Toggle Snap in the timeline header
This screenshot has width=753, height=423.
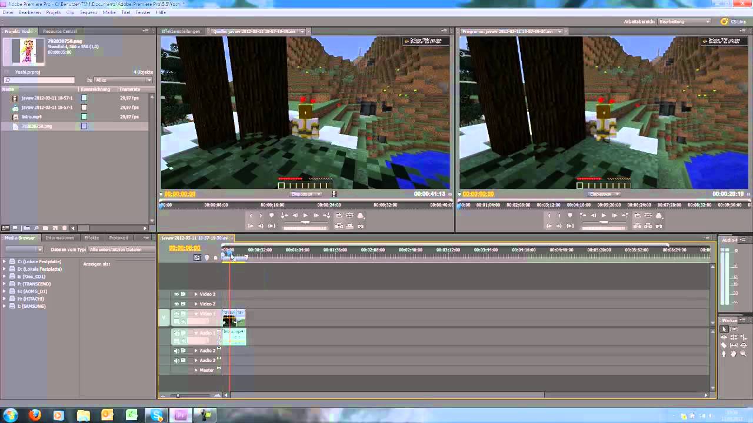click(197, 257)
